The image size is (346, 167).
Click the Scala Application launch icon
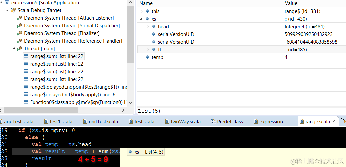[x=7, y=3]
